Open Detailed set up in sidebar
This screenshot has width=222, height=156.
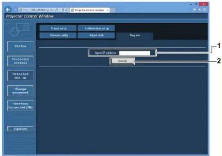[20, 76]
